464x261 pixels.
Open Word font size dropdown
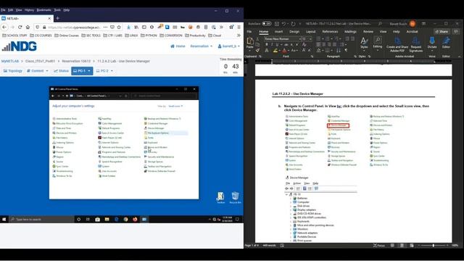pos(310,38)
